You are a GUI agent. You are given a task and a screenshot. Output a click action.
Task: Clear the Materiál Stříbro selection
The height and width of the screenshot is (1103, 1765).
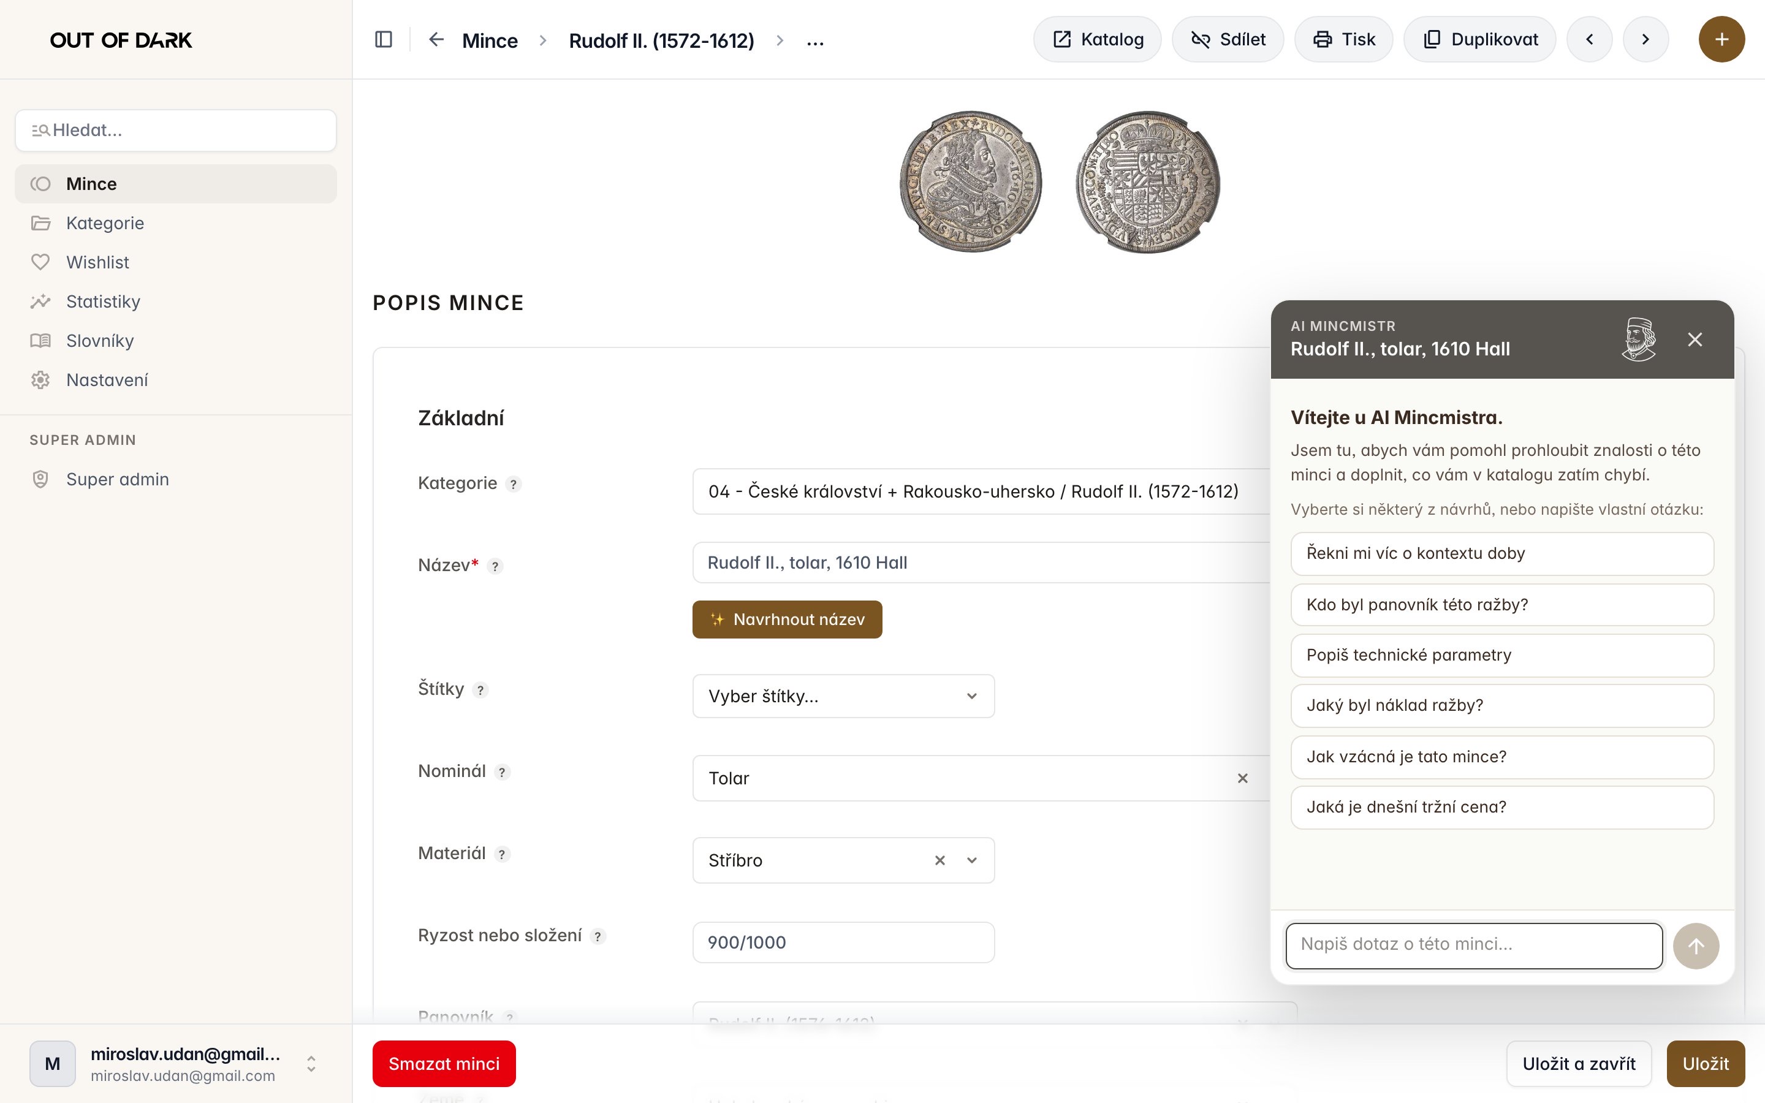pos(940,860)
